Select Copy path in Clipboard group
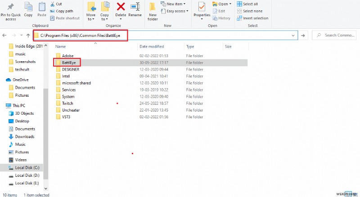The height and width of the screenshot is (197, 360). click(x=62, y=11)
